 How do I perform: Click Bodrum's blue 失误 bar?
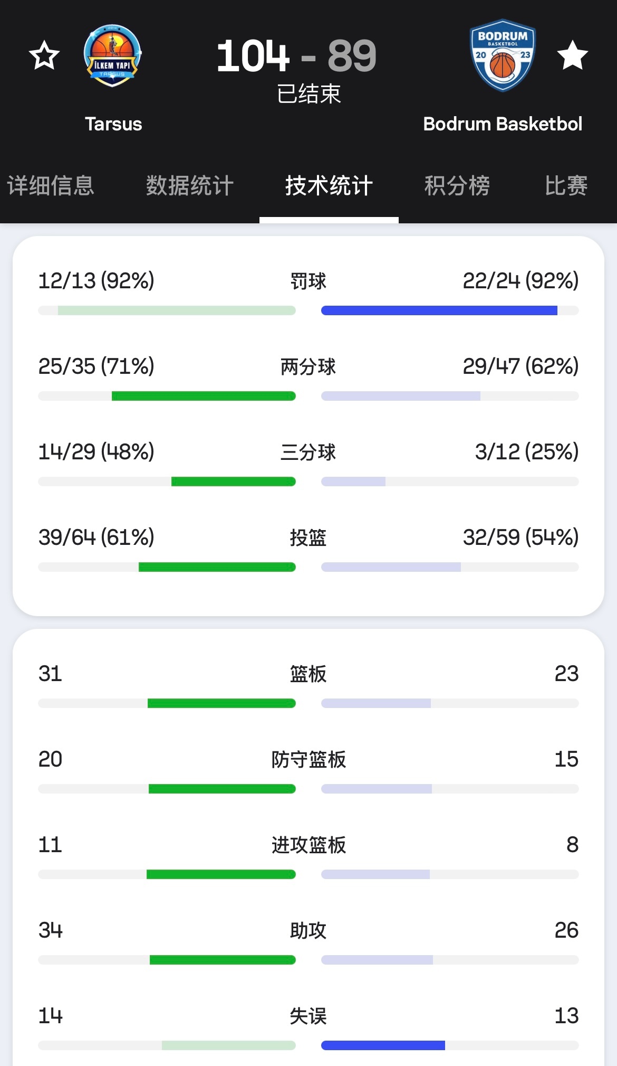point(383,1045)
